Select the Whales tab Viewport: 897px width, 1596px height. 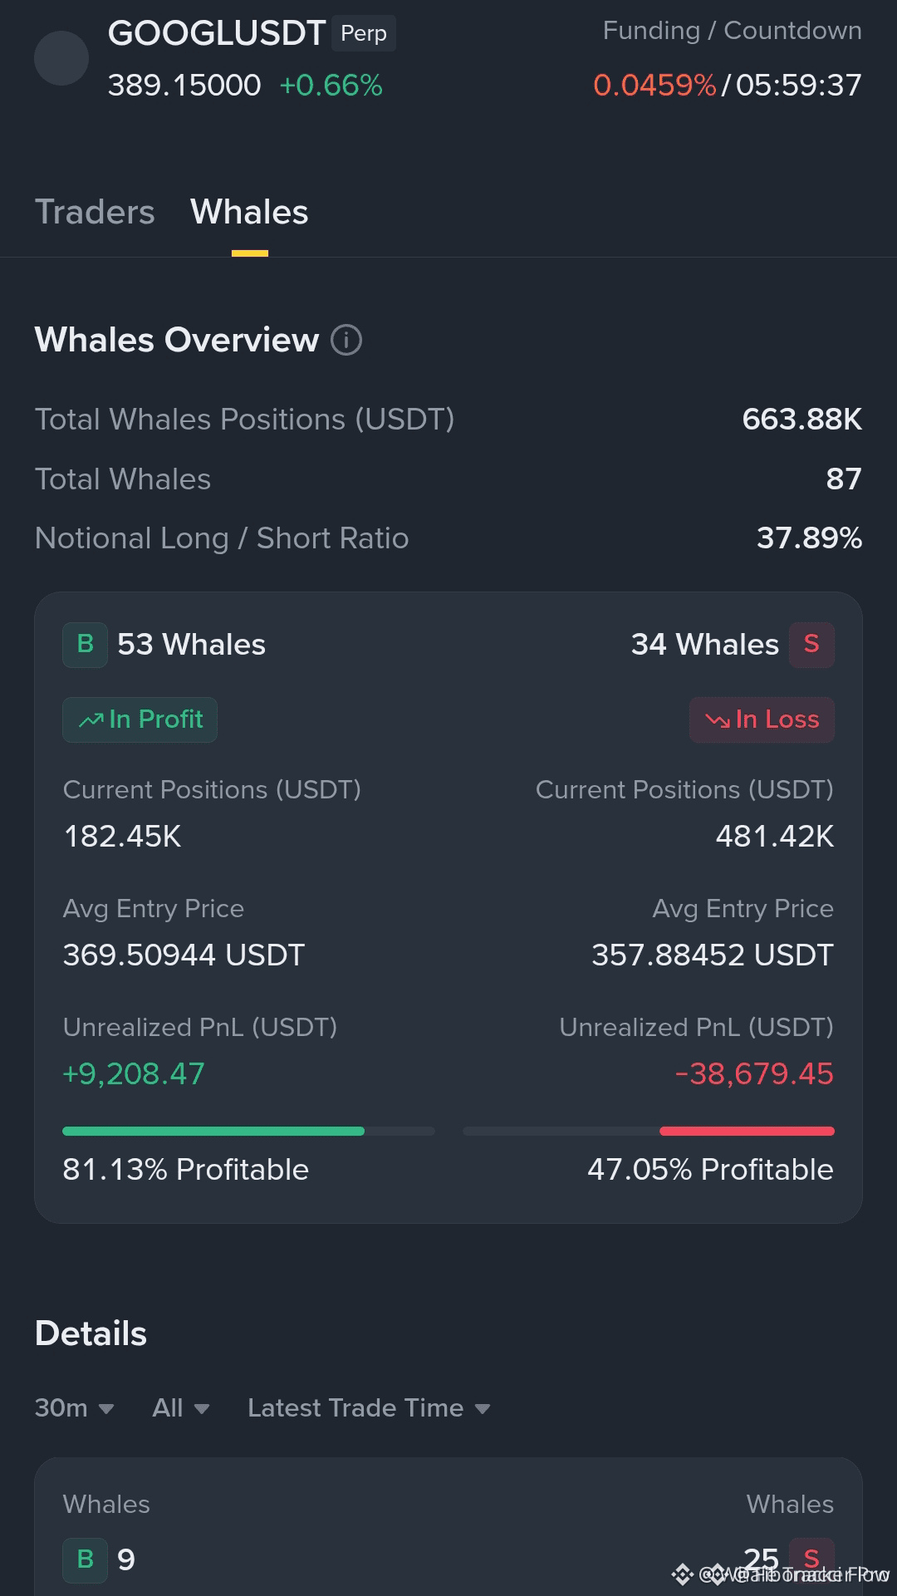249,213
